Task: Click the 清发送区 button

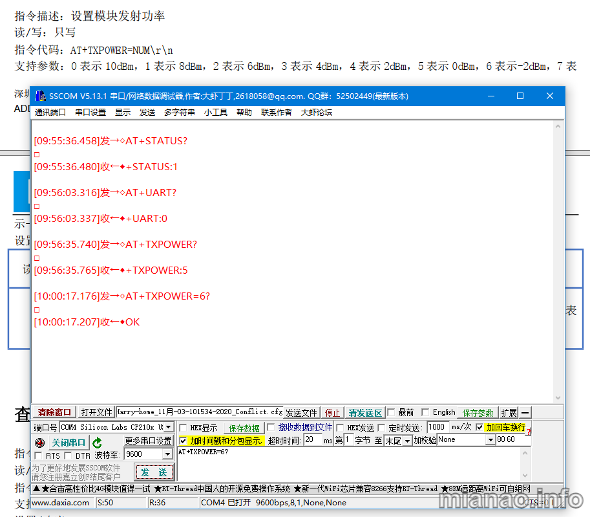Action: (365, 413)
